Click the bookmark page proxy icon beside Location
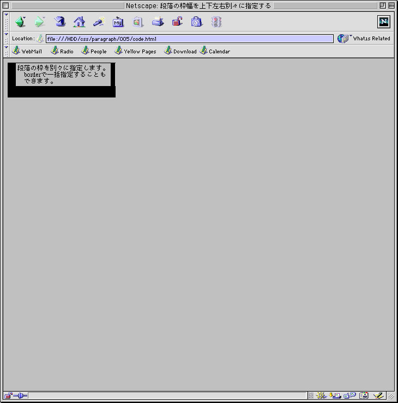Viewport: 398px width, 403px height. [x=40, y=39]
